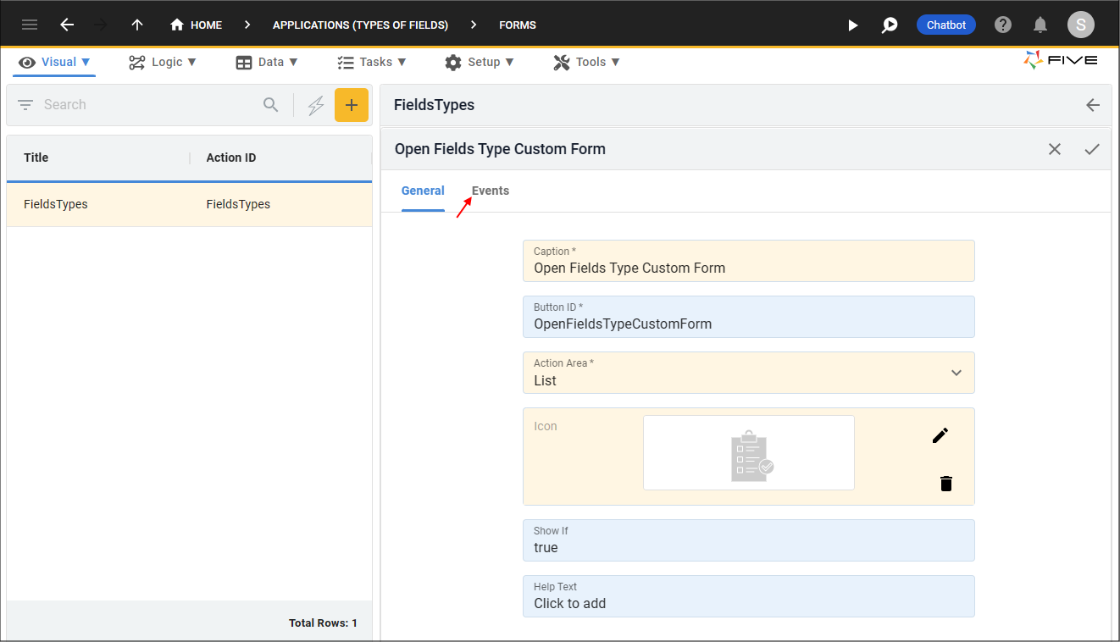
Task: Click the pencil icon to edit Icon
Action: [x=940, y=435]
